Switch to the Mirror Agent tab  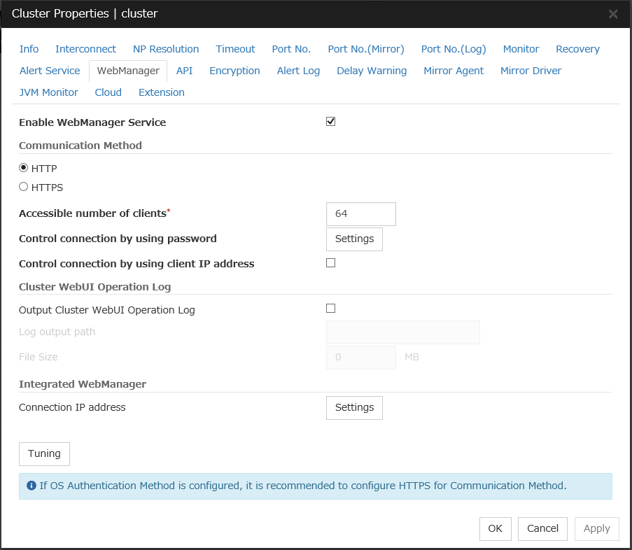[454, 71]
